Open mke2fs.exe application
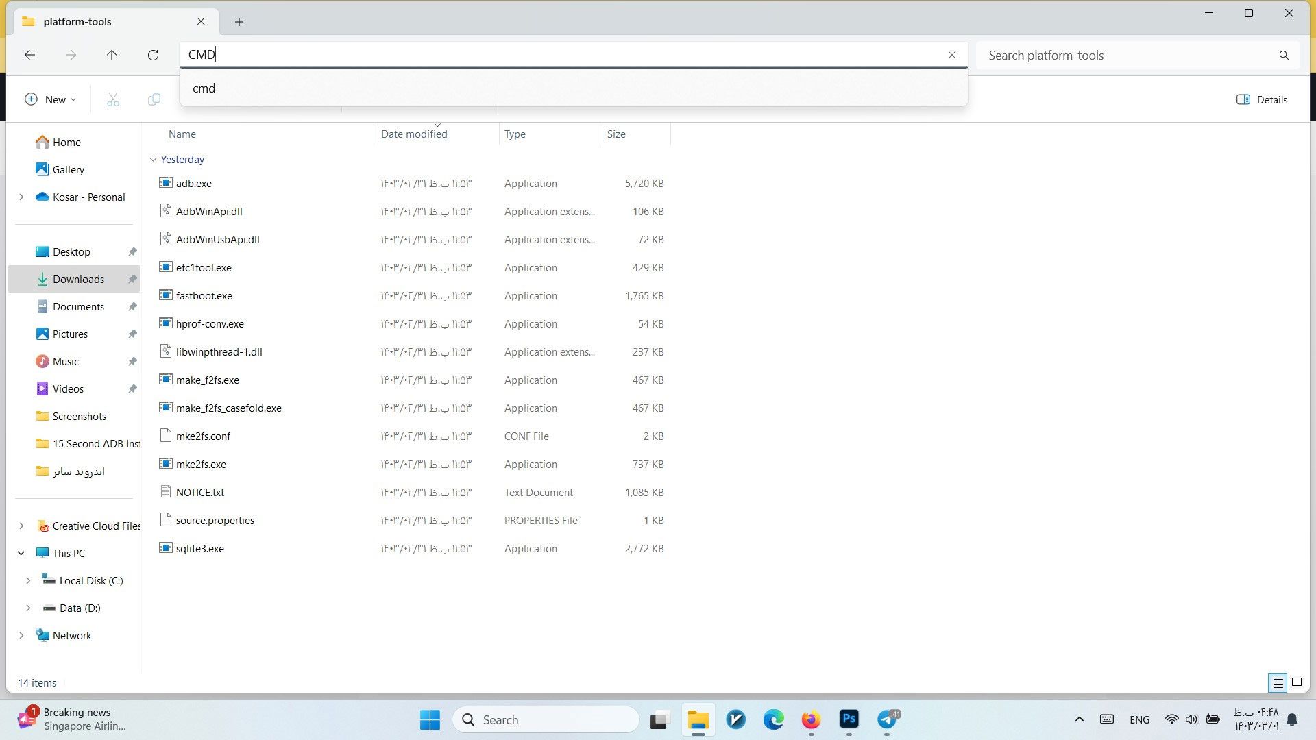Screen dimensions: 1316x740 (199, 463)
